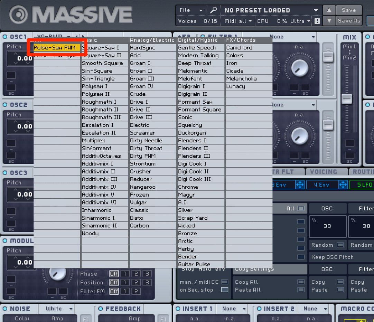Go to next preset with the down arrow

click(329, 21)
